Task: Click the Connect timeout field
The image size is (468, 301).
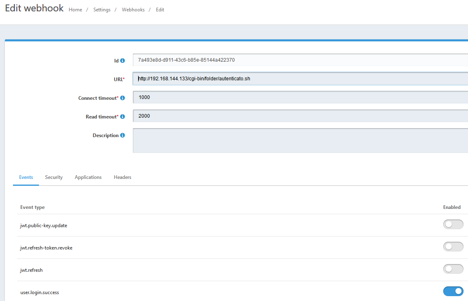Action: point(300,97)
